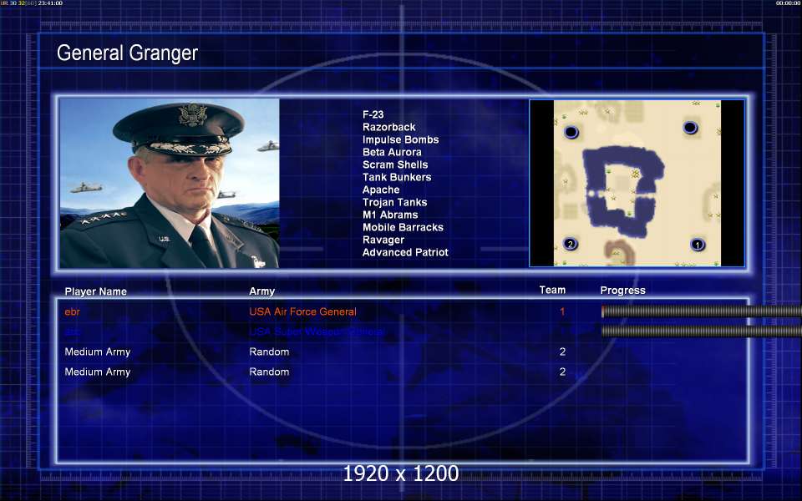
Task: Click USA Air Force General army label
Action: [x=302, y=311]
